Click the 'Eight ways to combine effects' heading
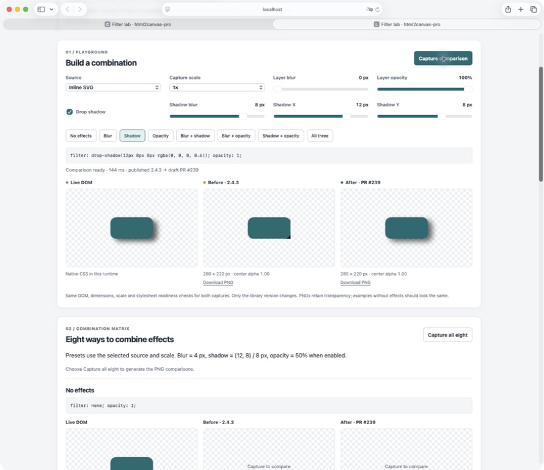 pos(120,340)
